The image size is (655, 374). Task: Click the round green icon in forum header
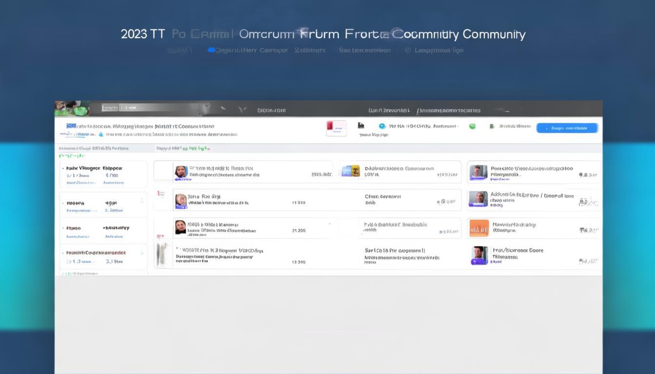[472, 127]
